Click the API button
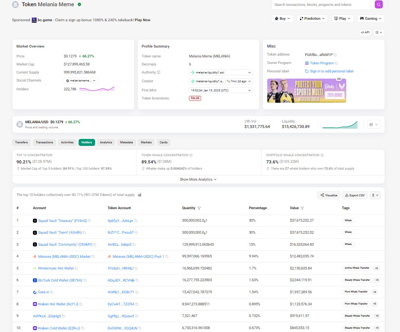This screenshot has width=400, height=332. pyautogui.click(x=365, y=33)
